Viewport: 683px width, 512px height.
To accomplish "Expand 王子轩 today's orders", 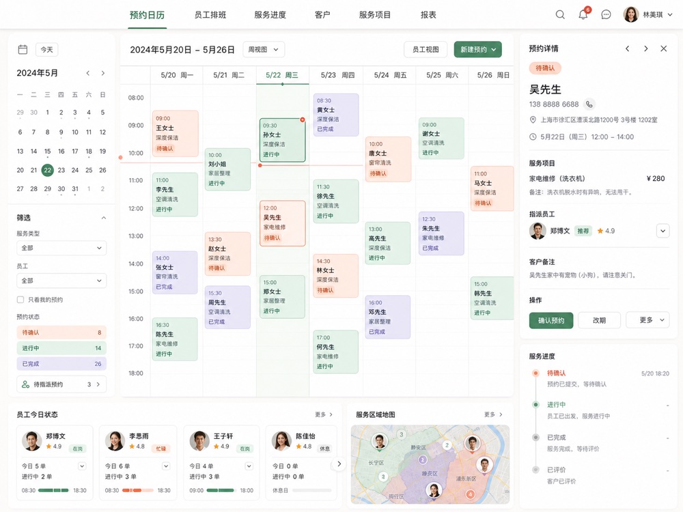I will tap(249, 466).
